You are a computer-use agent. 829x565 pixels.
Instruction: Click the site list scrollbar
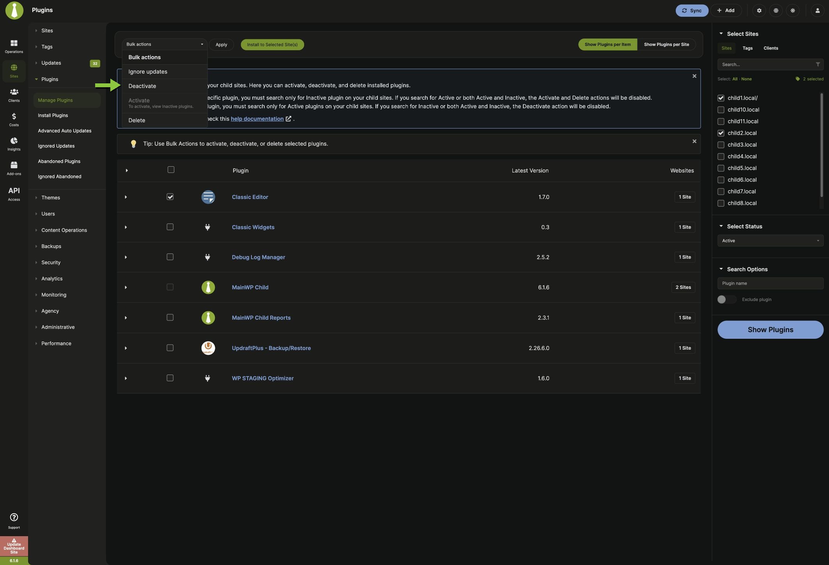coord(822,144)
